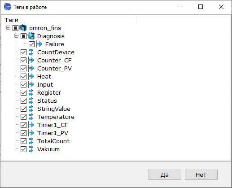Uncheck the Temperature tag checkbox
This screenshot has width=232, height=188.
click(23, 117)
